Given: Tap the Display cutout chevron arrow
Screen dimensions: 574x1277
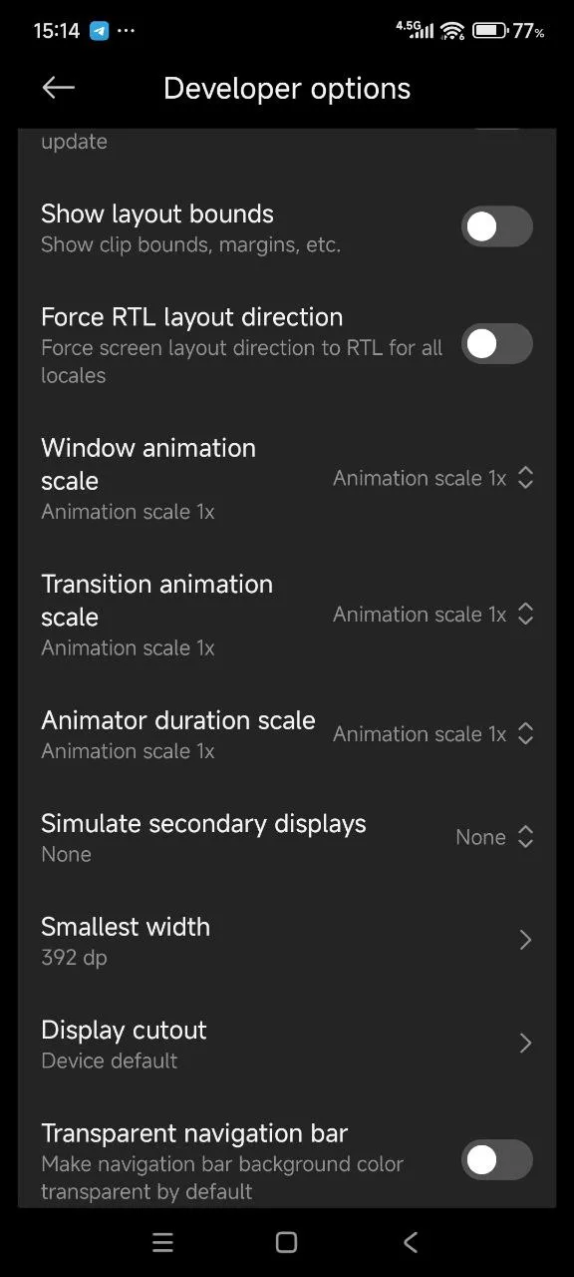Looking at the screenshot, I should (525, 1043).
